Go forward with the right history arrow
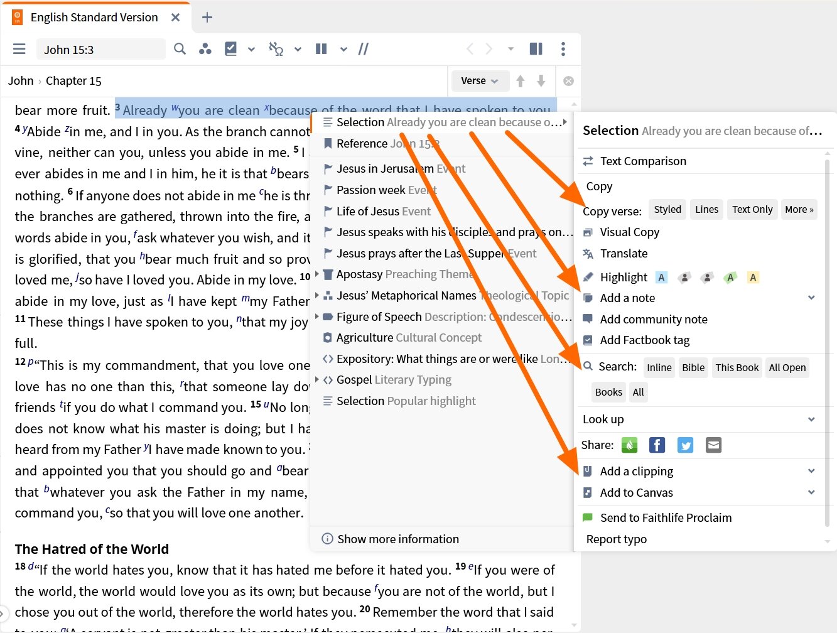This screenshot has width=837, height=633. [489, 49]
